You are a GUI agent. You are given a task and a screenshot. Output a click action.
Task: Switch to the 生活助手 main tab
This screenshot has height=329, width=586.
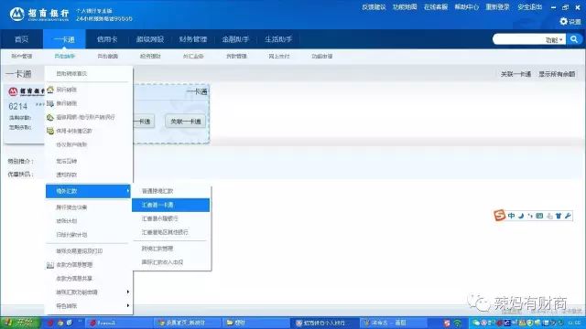[278, 39]
